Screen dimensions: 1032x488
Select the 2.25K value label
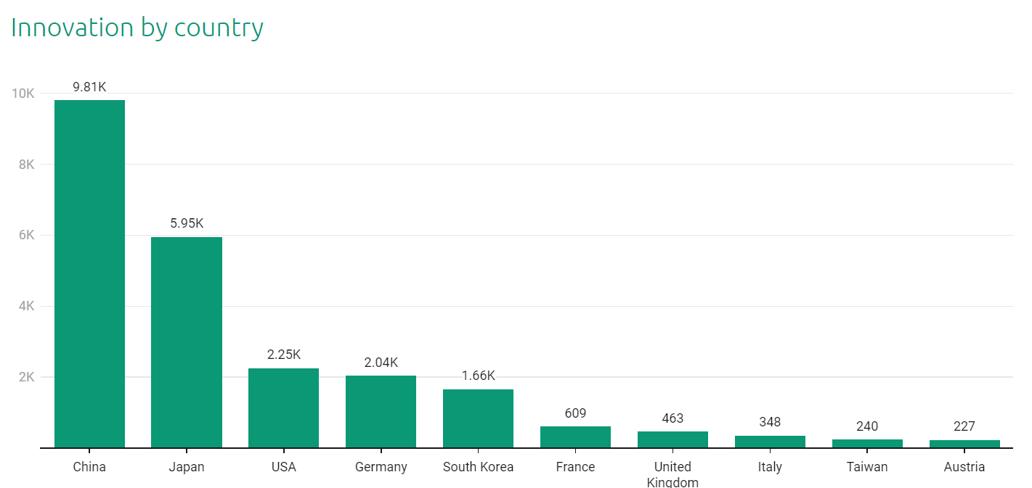tap(283, 355)
